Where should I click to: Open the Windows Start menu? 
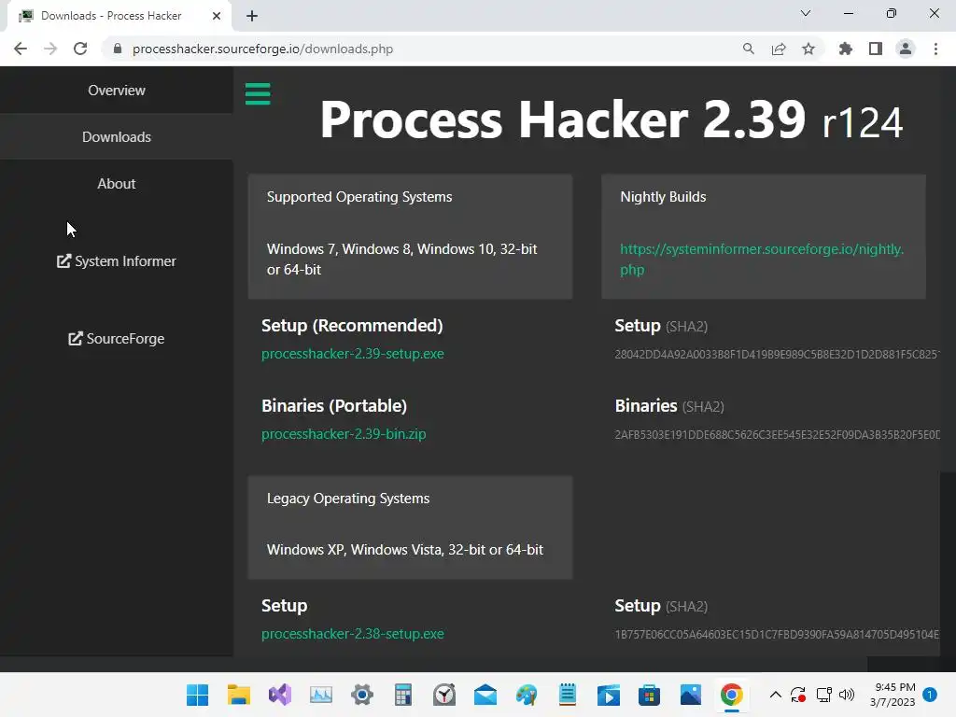(x=198, y=695)
